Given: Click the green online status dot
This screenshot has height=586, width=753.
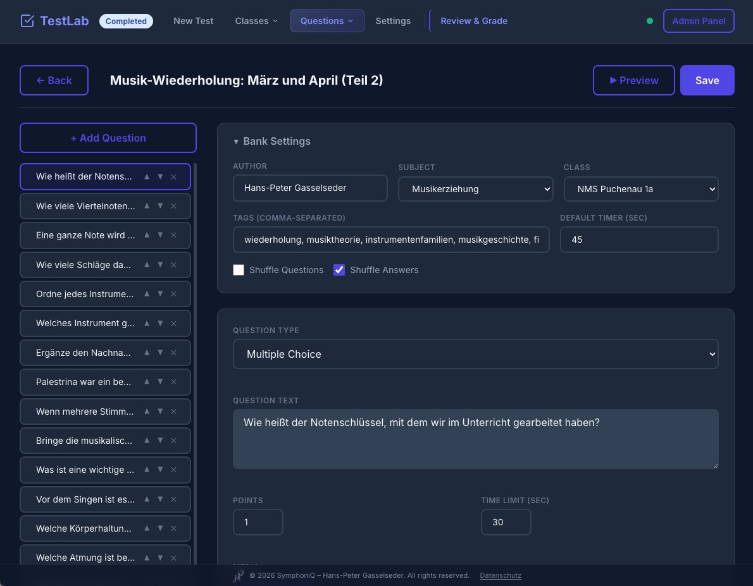Looking at the screenshot, I should (x=650, y=21).
